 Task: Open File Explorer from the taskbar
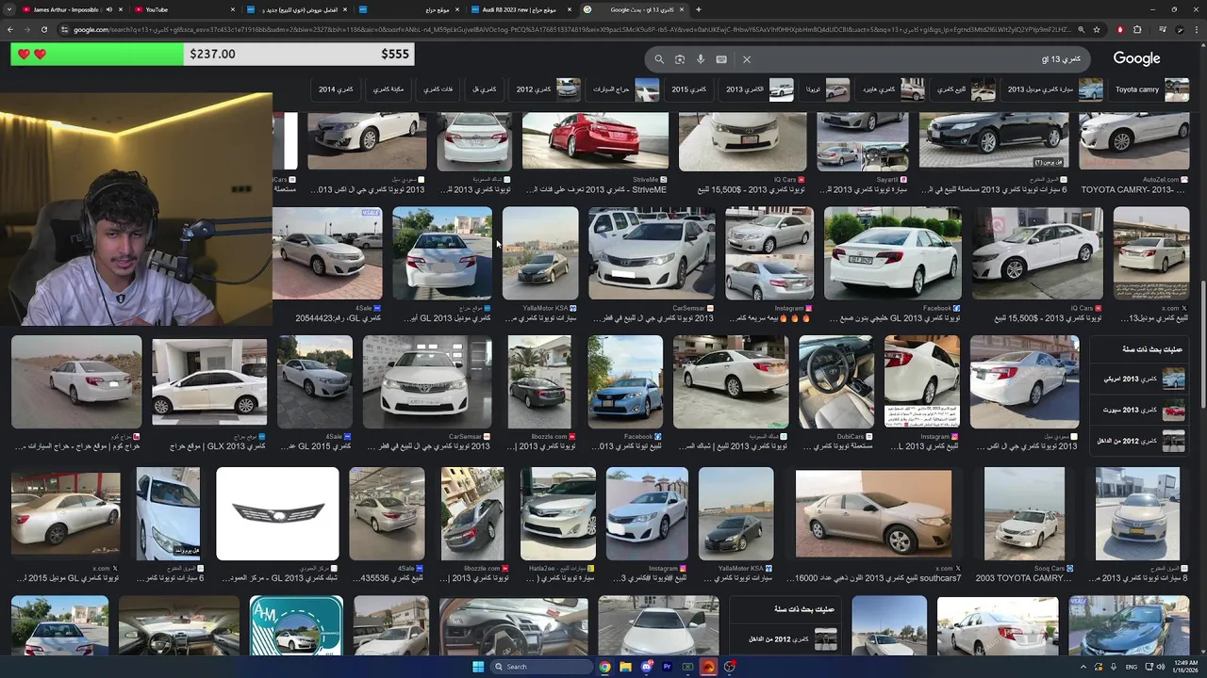pos(625,667)
